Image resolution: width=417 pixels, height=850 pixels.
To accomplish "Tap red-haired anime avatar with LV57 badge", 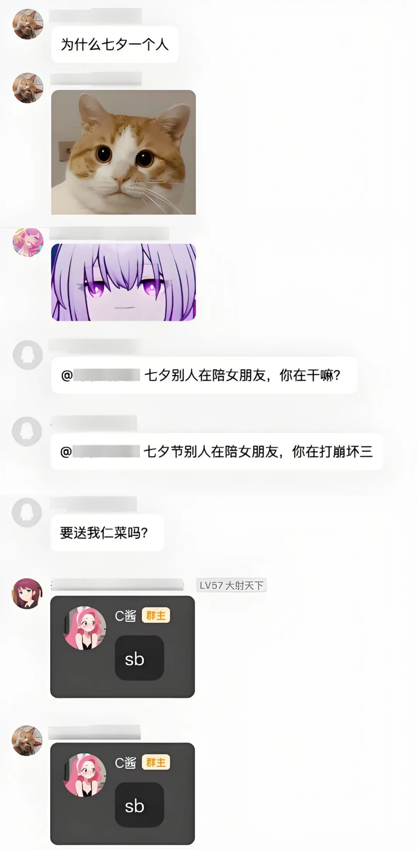I will click(27, 593).
